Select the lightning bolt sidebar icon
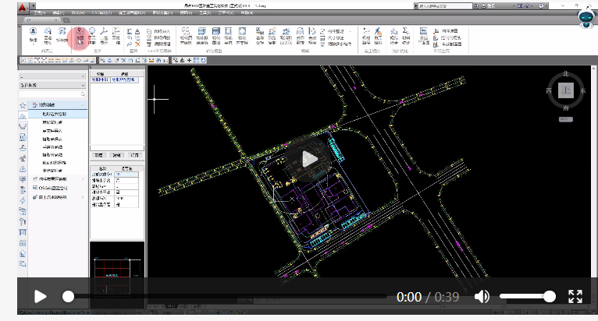 point(23,200)
